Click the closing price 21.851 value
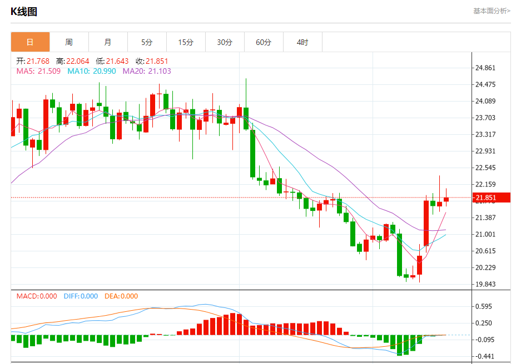The image size is (516, 364). click(x=157, y=61)
